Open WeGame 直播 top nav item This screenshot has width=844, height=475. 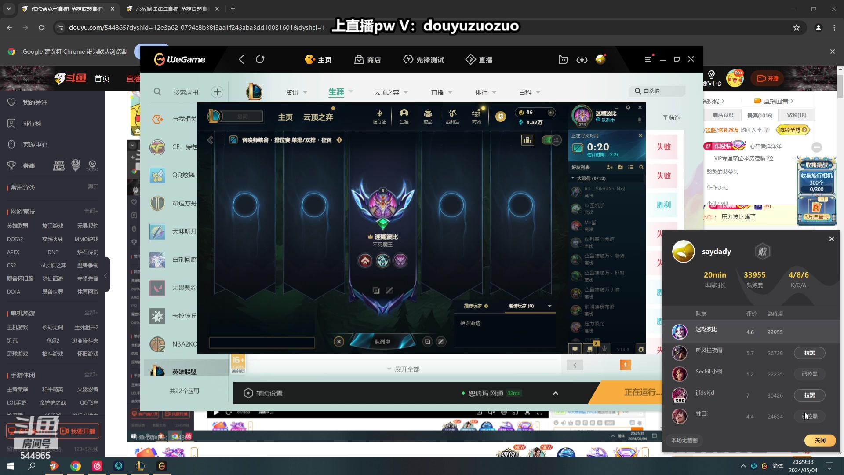479,60
